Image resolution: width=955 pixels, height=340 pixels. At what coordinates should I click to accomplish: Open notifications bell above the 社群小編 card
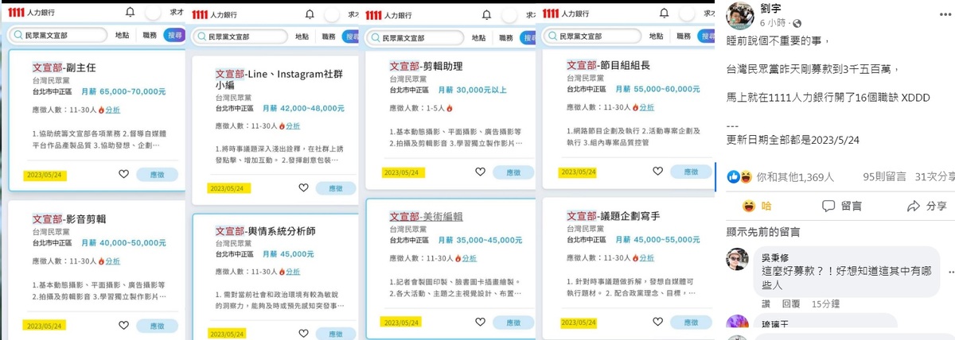(310, 14)
